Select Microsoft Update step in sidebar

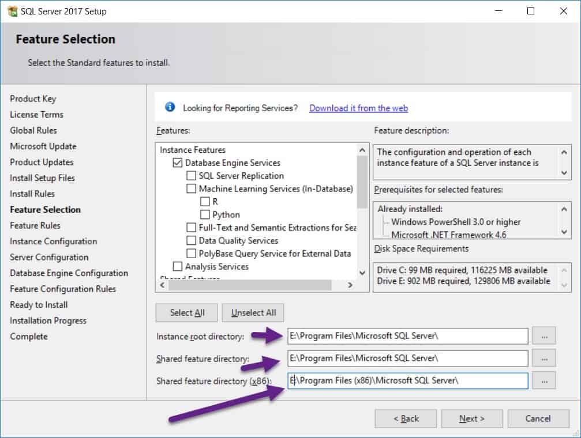(43, 146)
